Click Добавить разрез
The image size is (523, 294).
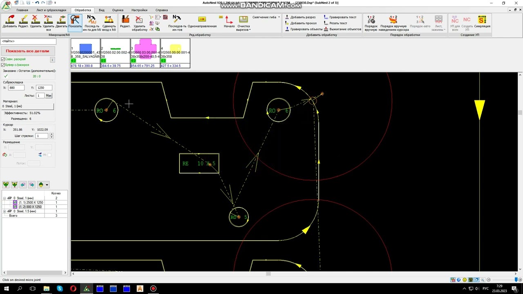(300, 17)
